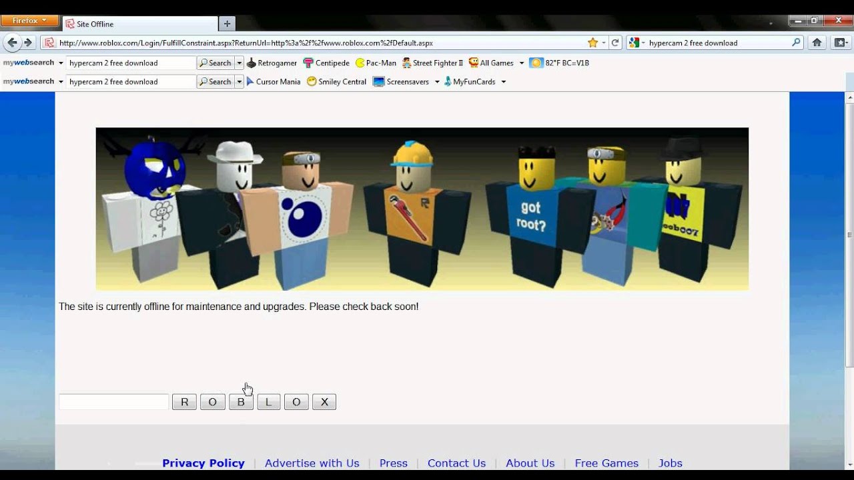This screenshot has height=480, width=854.
Task: Focus first mywebsearch toolbar text field
Action: pyautogui.click(x=131, y=63)
